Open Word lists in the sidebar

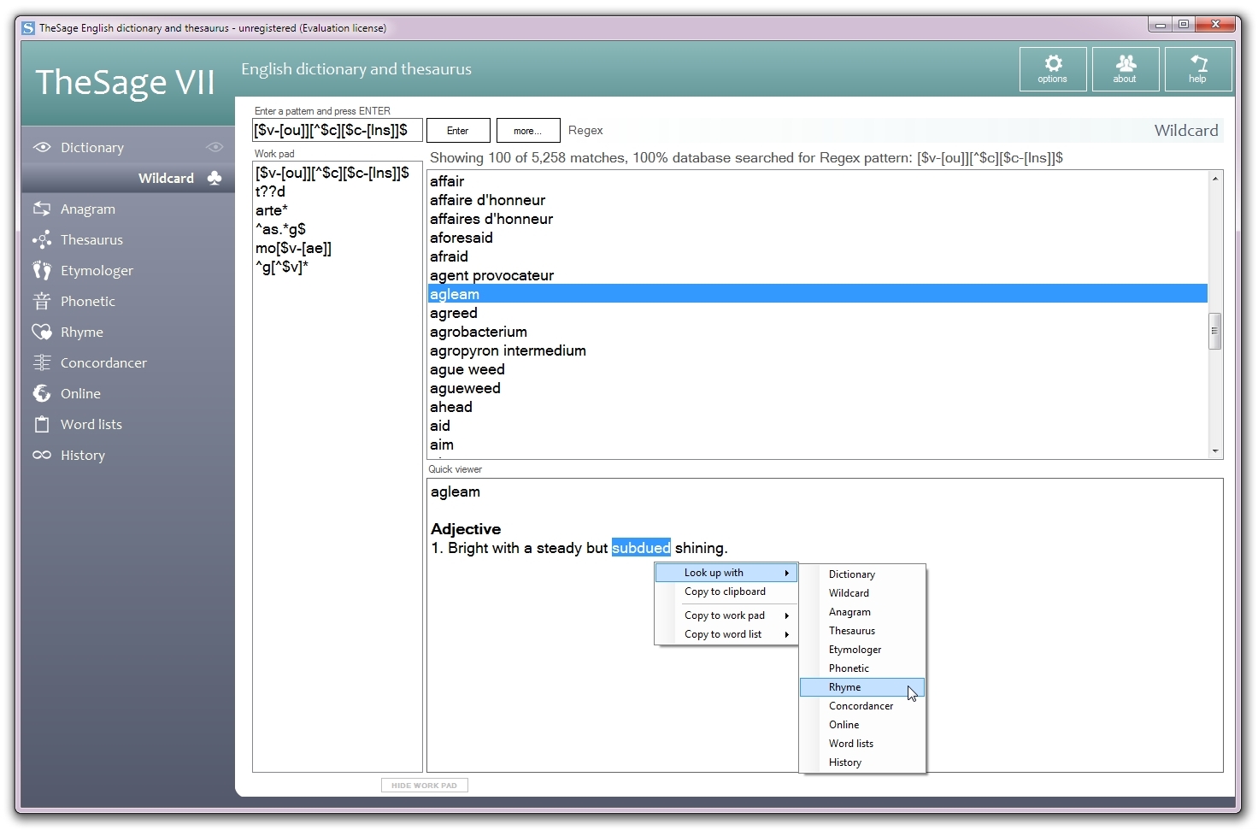(x=128, y=424)
